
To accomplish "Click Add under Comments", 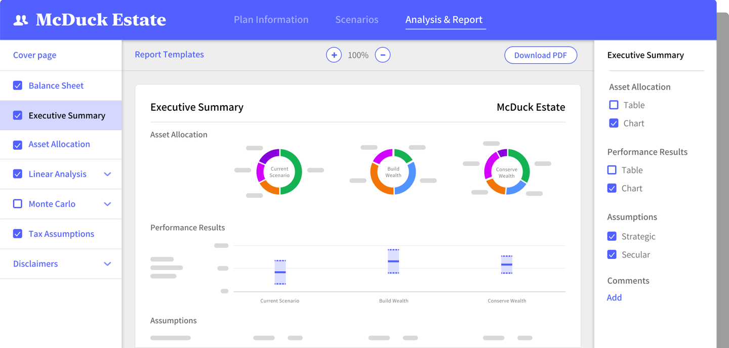I will (x=614, y=297).
